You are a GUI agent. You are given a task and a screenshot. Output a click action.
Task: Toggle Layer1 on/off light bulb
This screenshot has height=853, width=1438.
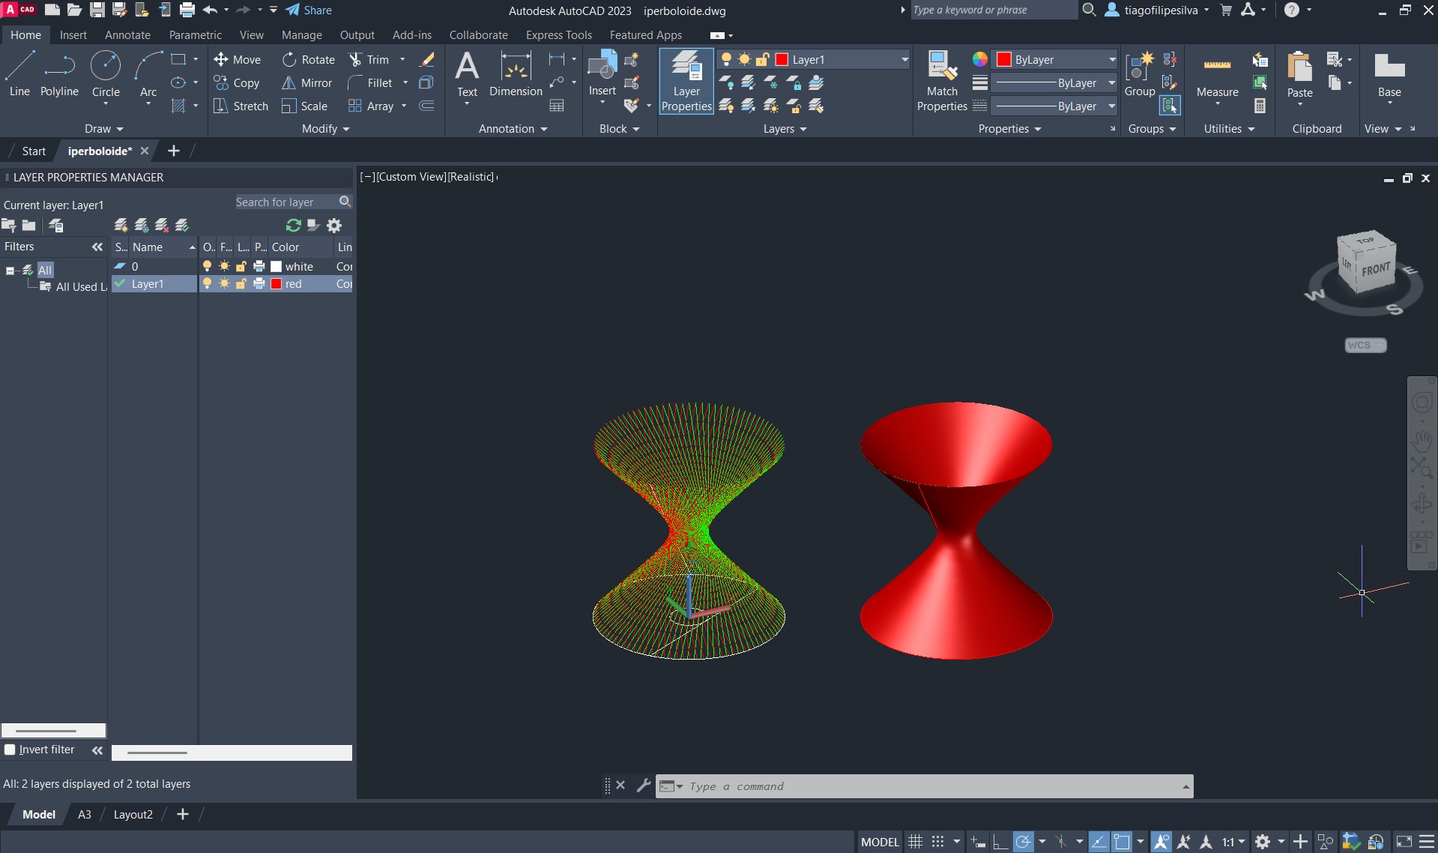(x=208, y=283)
